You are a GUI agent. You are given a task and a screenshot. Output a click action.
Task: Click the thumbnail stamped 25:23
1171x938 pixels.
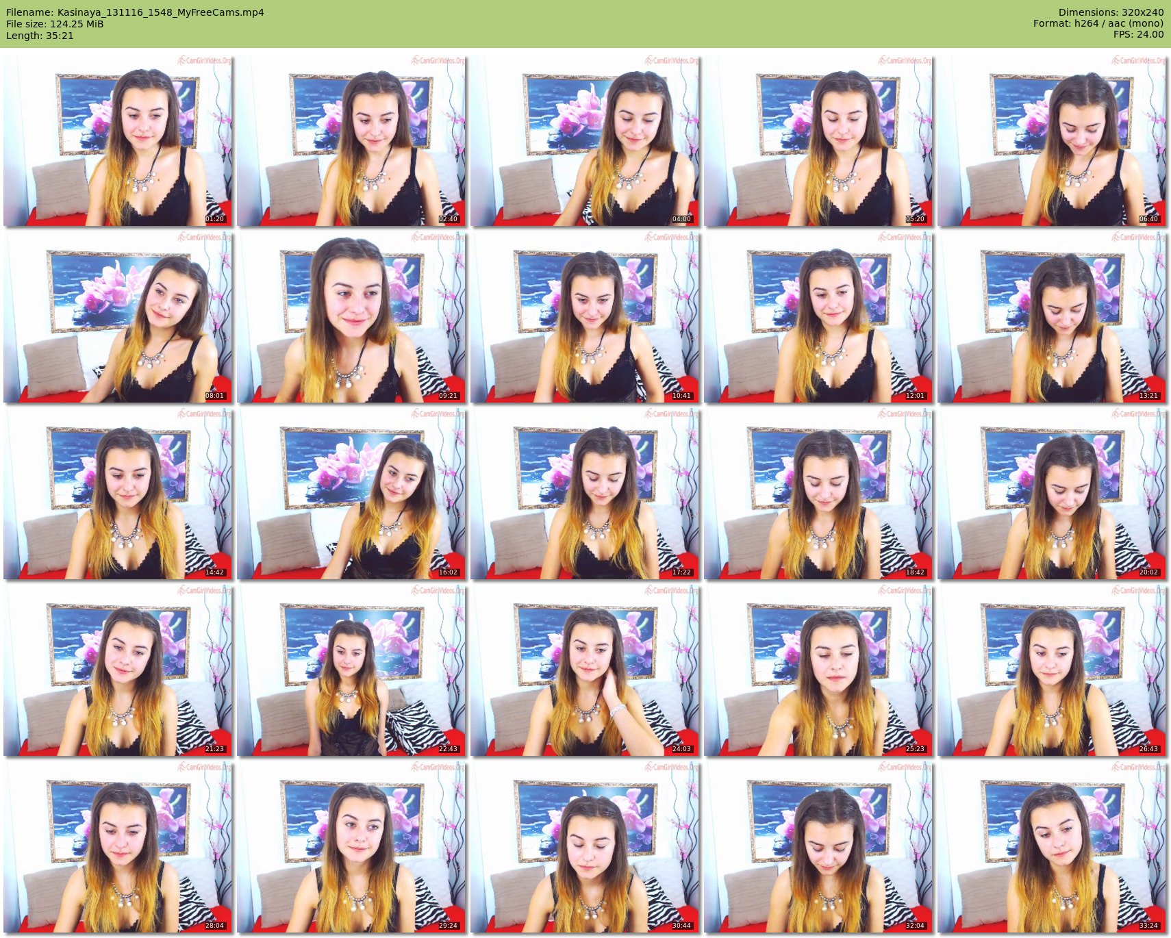[x=818, y=670]
